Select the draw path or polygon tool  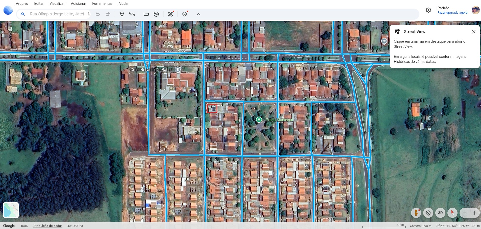(132, 14)
